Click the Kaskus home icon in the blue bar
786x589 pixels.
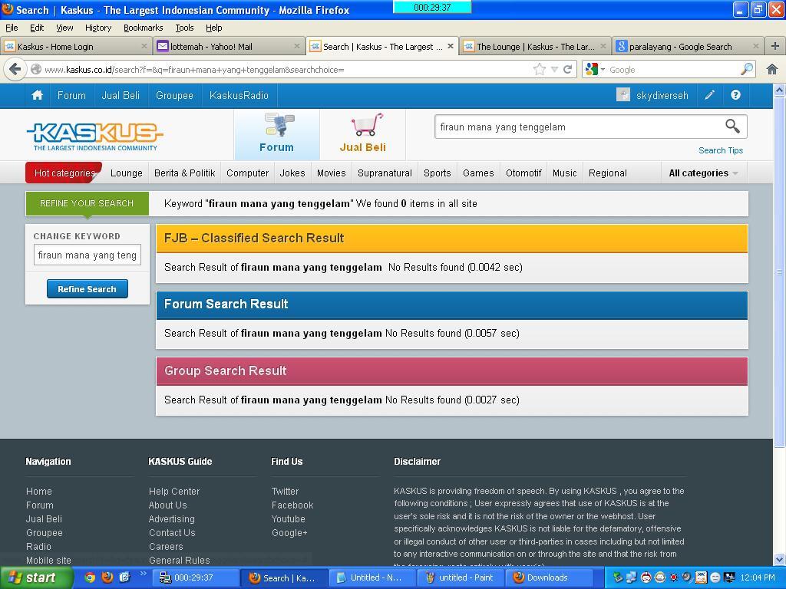[x=37, y=95]
